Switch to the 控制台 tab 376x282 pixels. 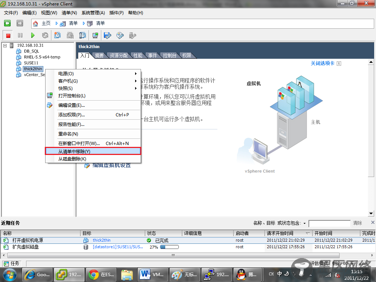pyautogui.click(x=170, y=55)
